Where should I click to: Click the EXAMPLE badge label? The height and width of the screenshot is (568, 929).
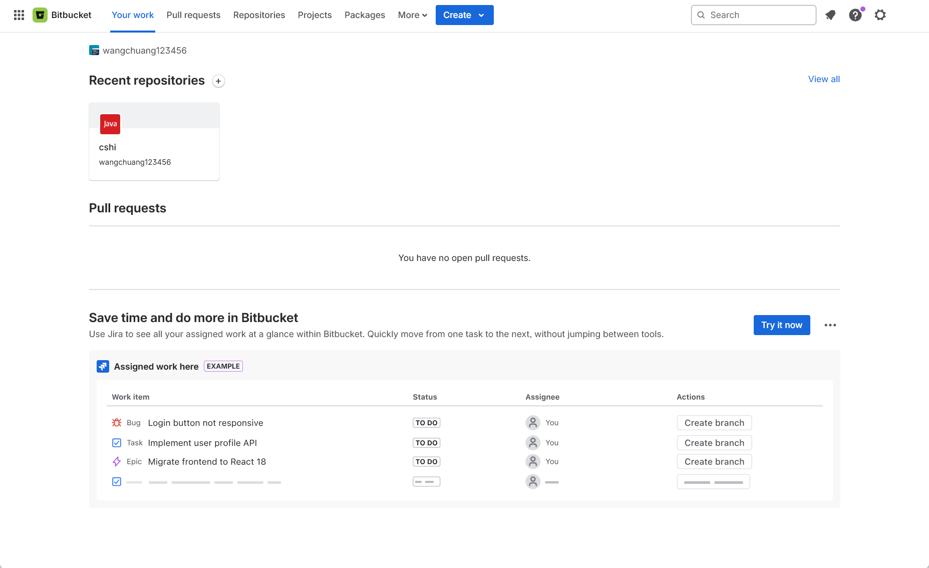click(223, 366)
